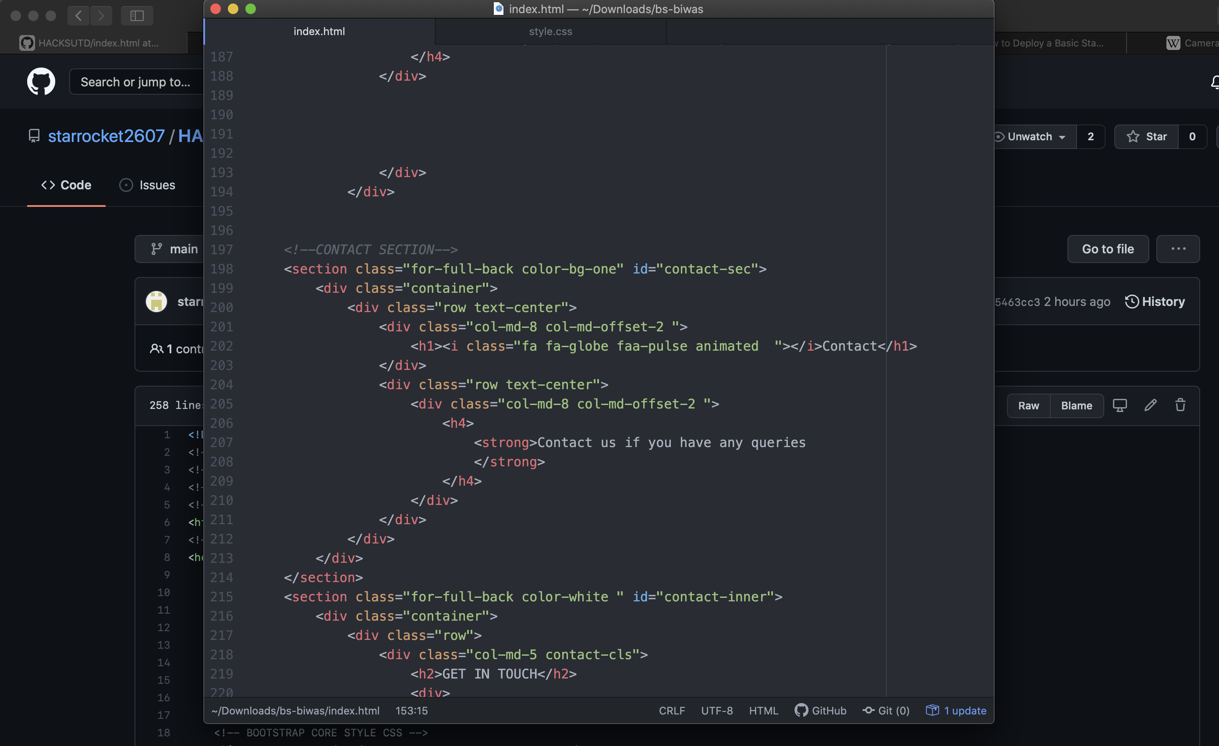
Task: Open file in desktop monitor icon
Action: (x=1120, y=405)
